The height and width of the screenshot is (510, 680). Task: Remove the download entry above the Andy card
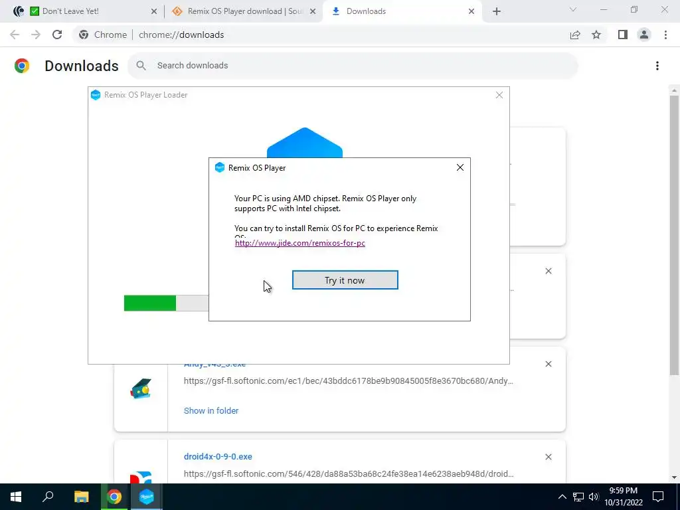[548, 271]
